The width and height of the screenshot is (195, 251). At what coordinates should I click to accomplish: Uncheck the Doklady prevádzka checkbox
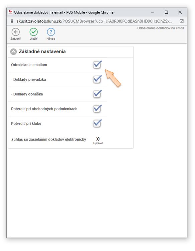click(97, 79)
